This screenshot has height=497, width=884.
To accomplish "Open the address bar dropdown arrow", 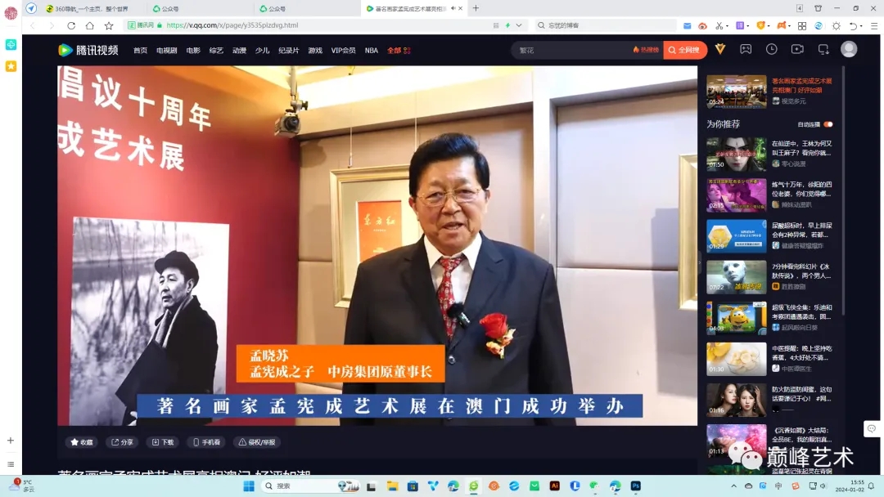I will (x=518, y=25).
